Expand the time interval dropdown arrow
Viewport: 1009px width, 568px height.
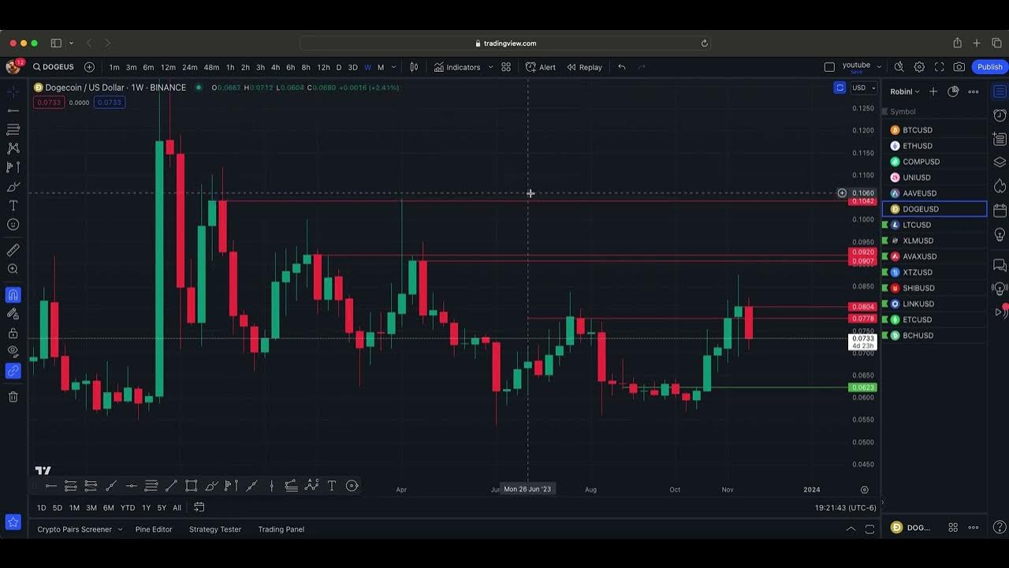(393, 67)
